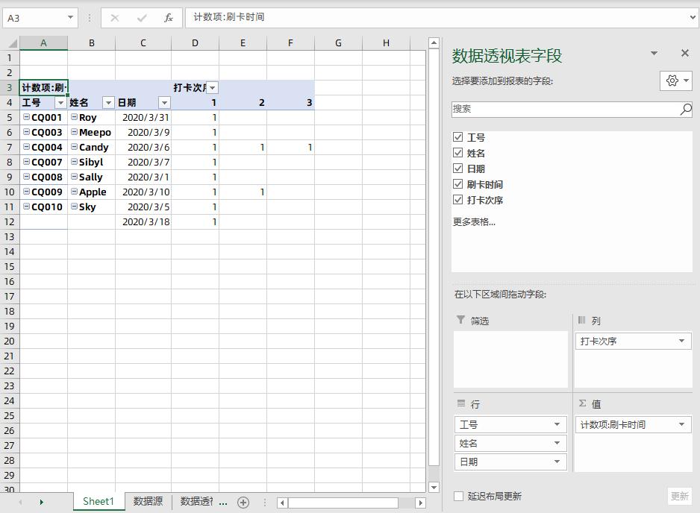Click the 更多表格... link
Image resolution: width=700 pixels, height=513 pixels.
(473, 223)
